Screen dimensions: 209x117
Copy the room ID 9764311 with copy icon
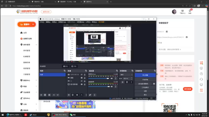point(167,31)
